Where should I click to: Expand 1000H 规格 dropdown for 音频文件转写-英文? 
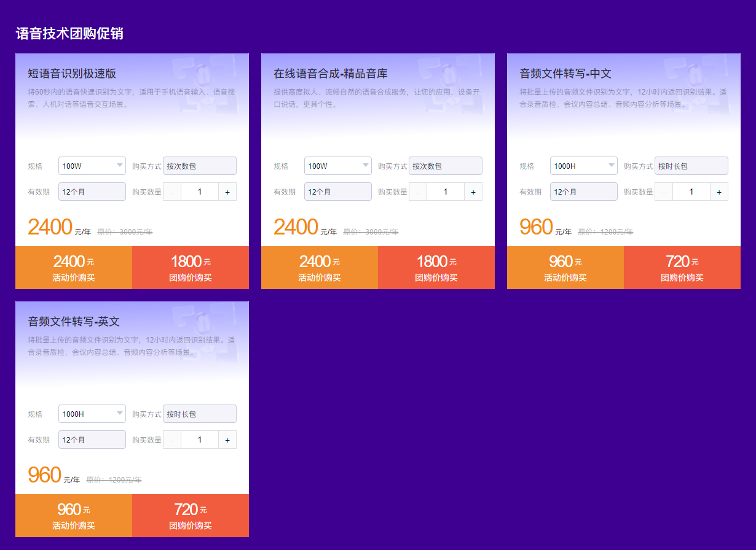pyautogui.click(x=92, y=414)
